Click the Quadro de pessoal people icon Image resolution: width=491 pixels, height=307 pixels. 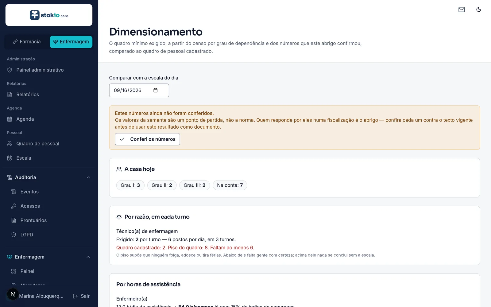(x=10, y=144)
